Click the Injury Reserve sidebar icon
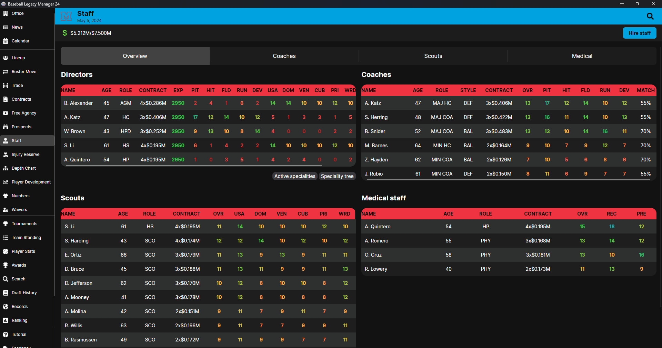Viewport: 662px width, 348px height. [x=6, y=155]
